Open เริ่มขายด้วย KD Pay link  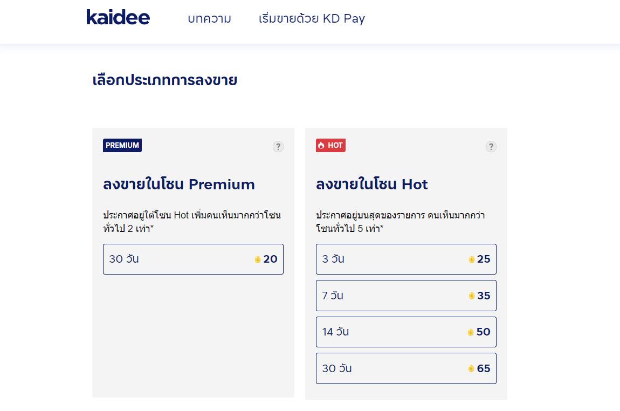click(x=312, y=18)
